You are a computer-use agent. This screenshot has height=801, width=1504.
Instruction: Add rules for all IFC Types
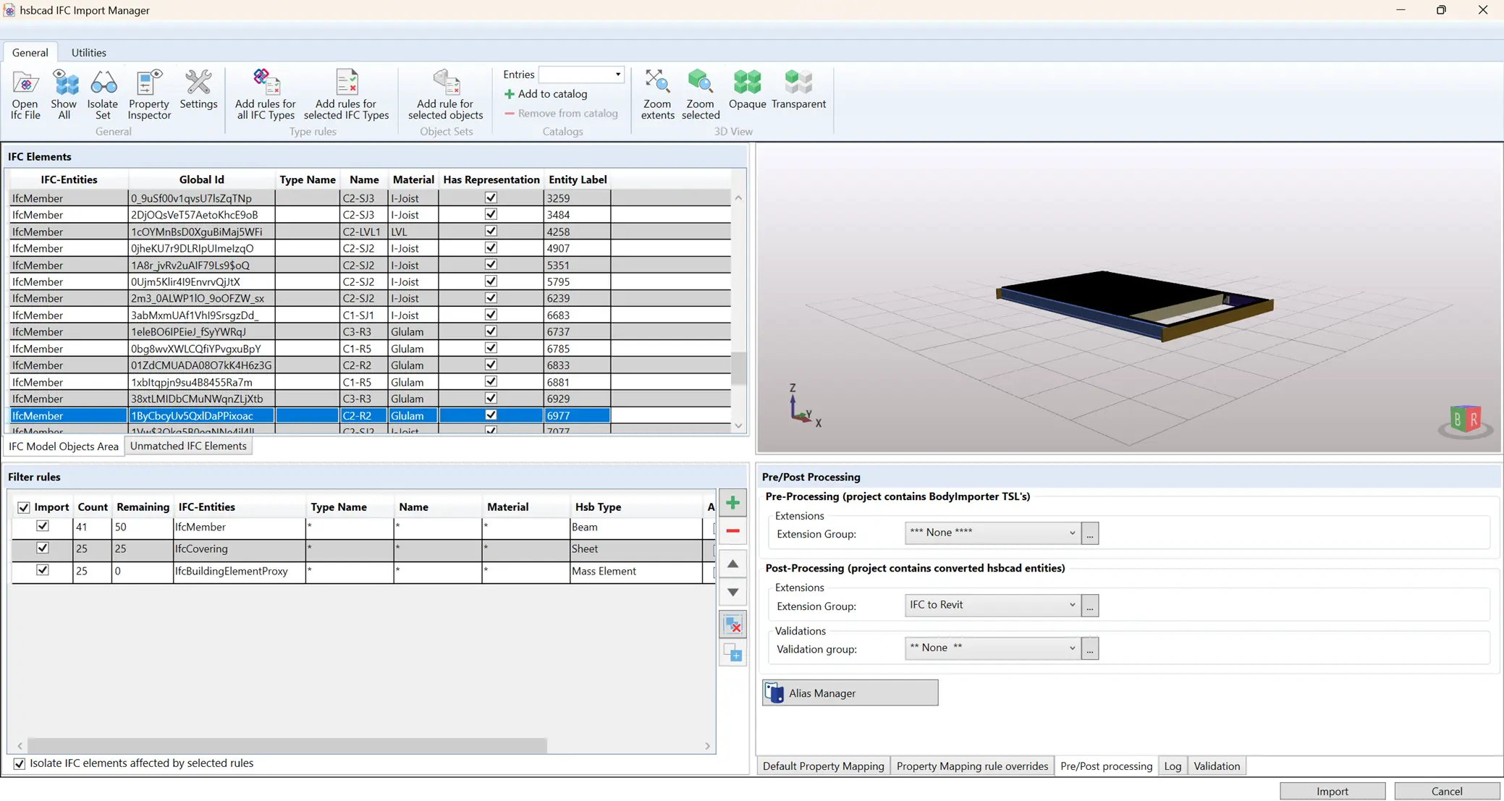coord(264,94)
